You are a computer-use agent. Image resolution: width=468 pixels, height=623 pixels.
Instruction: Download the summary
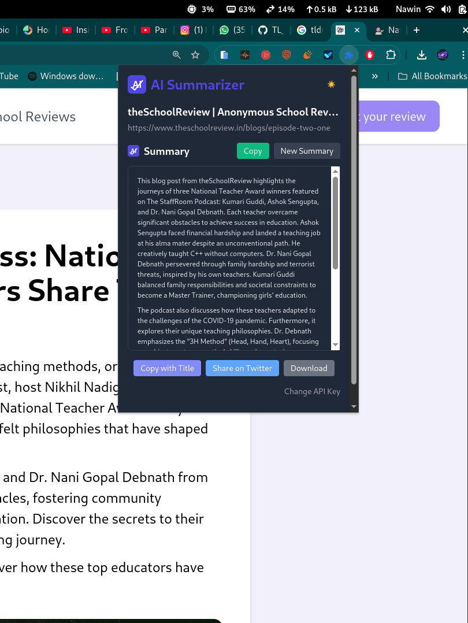click(x=309, y=368)
